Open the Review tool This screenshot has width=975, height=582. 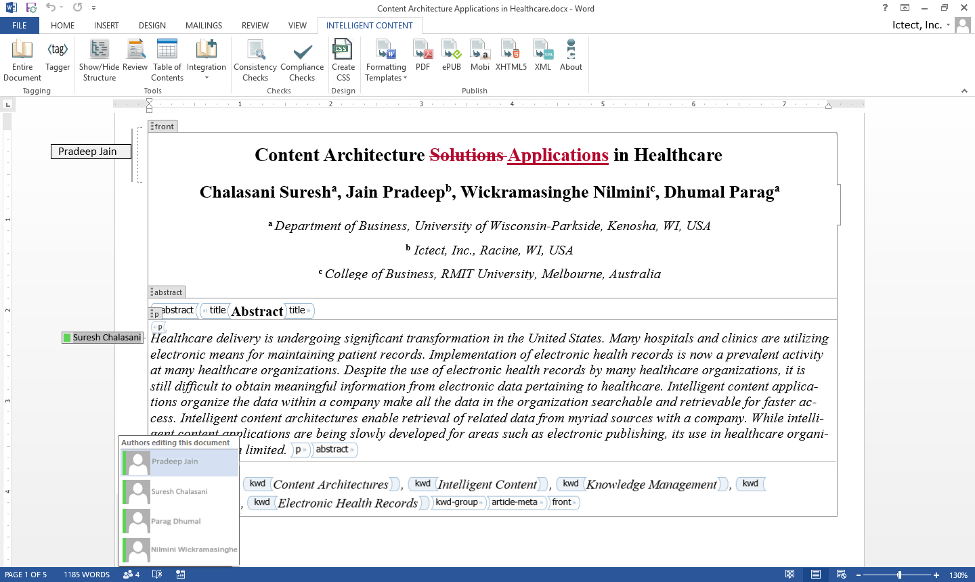point(135,56)
